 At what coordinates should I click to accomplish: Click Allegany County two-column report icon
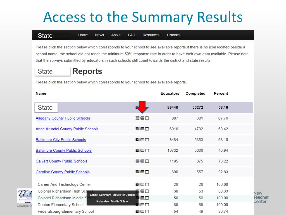click(147, 118)
